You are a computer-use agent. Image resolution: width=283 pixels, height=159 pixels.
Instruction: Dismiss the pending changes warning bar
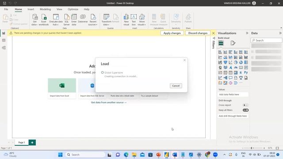(x=213, y=33)
